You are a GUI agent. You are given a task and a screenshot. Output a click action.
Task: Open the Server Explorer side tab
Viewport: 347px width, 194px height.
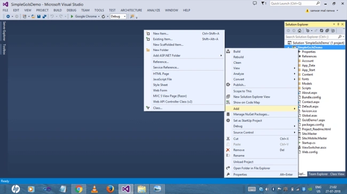(4, 31)
